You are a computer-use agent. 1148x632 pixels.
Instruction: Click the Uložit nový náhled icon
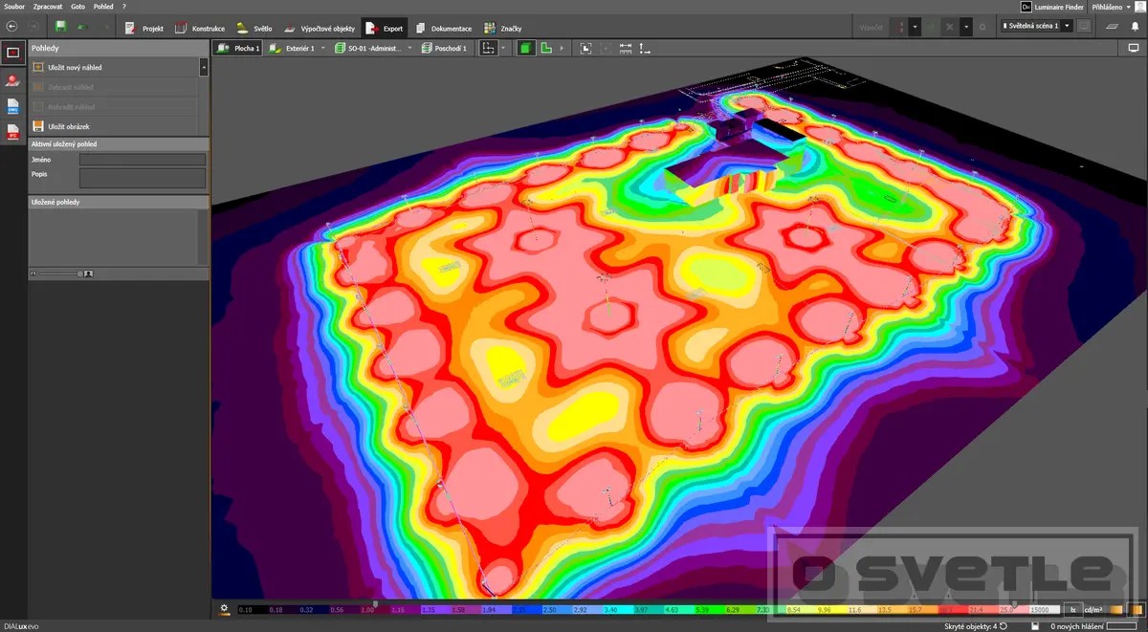(38, 68)
